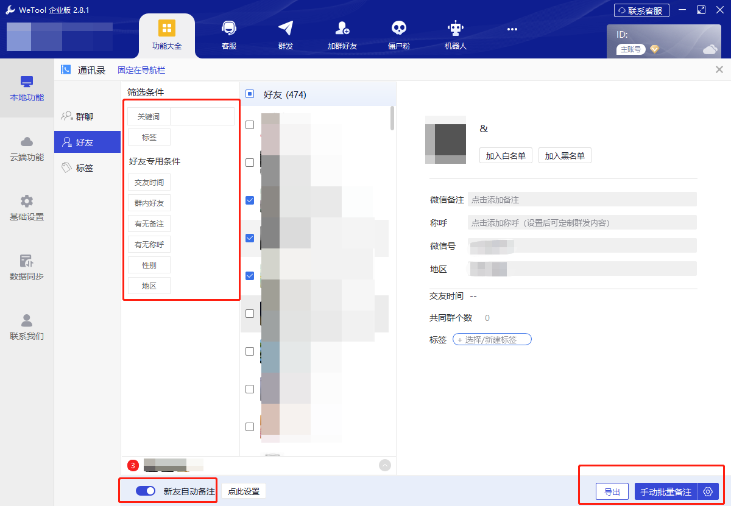Open the 标签 filter condition
The width and height of the screenshot is (731, 506).
click(149, 137)
